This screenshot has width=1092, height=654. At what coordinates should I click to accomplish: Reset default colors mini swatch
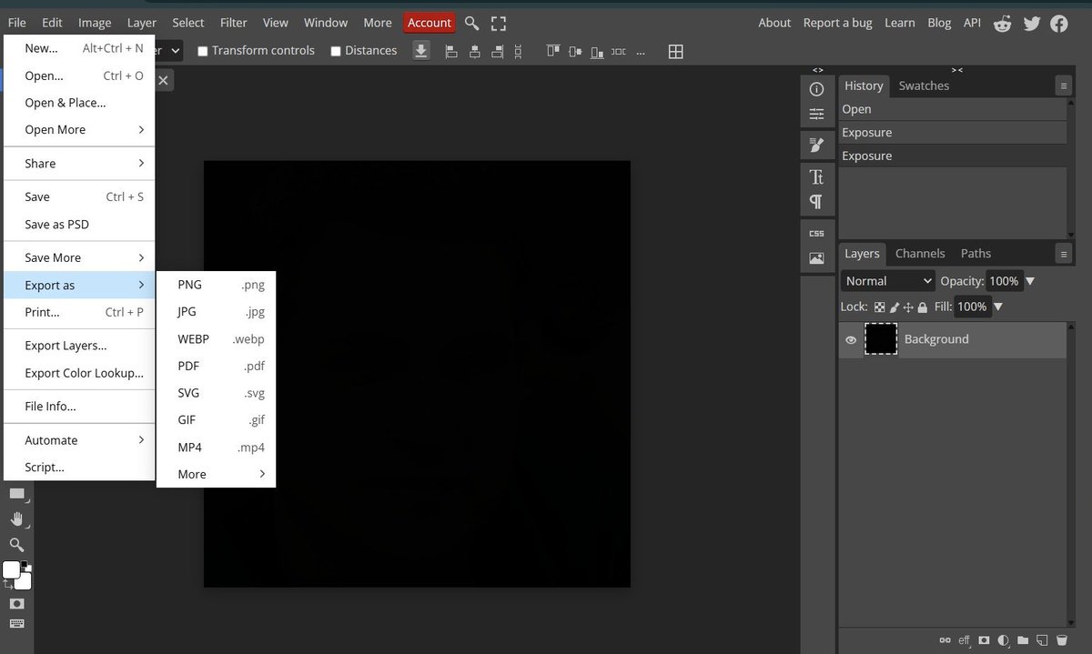tap(25, 566)
